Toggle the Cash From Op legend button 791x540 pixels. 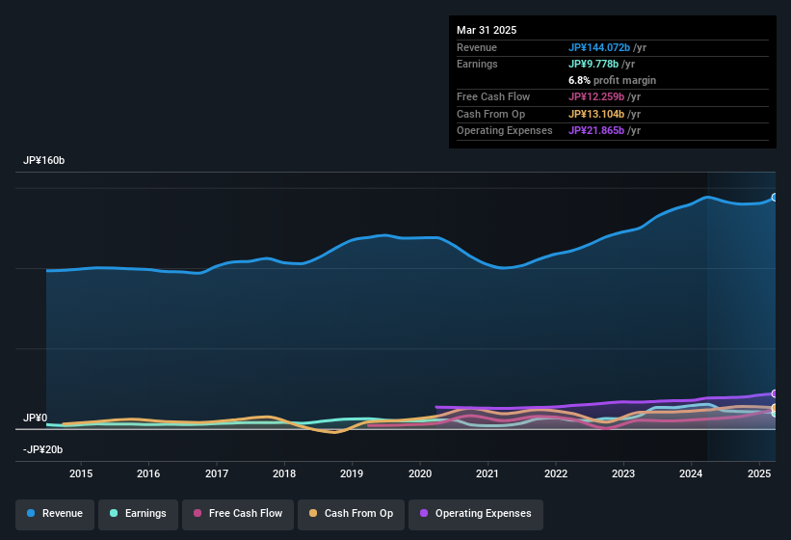(x=351, y=514)
